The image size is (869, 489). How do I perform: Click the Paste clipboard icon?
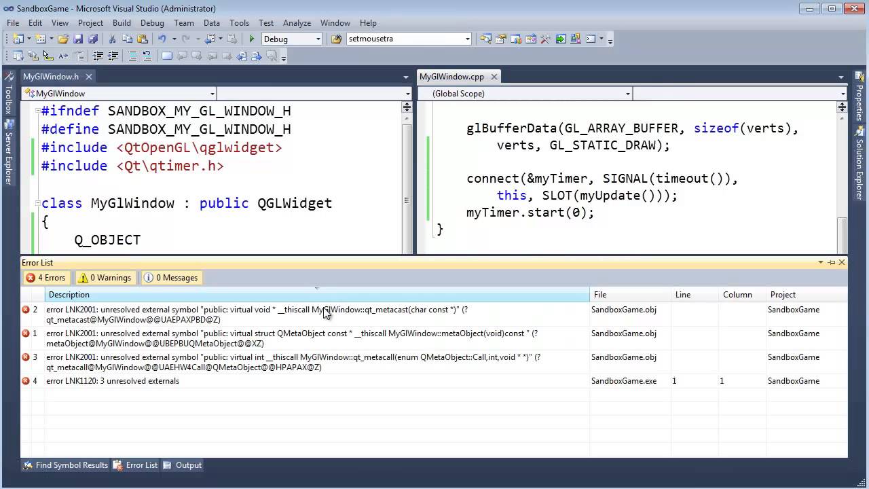142,39
